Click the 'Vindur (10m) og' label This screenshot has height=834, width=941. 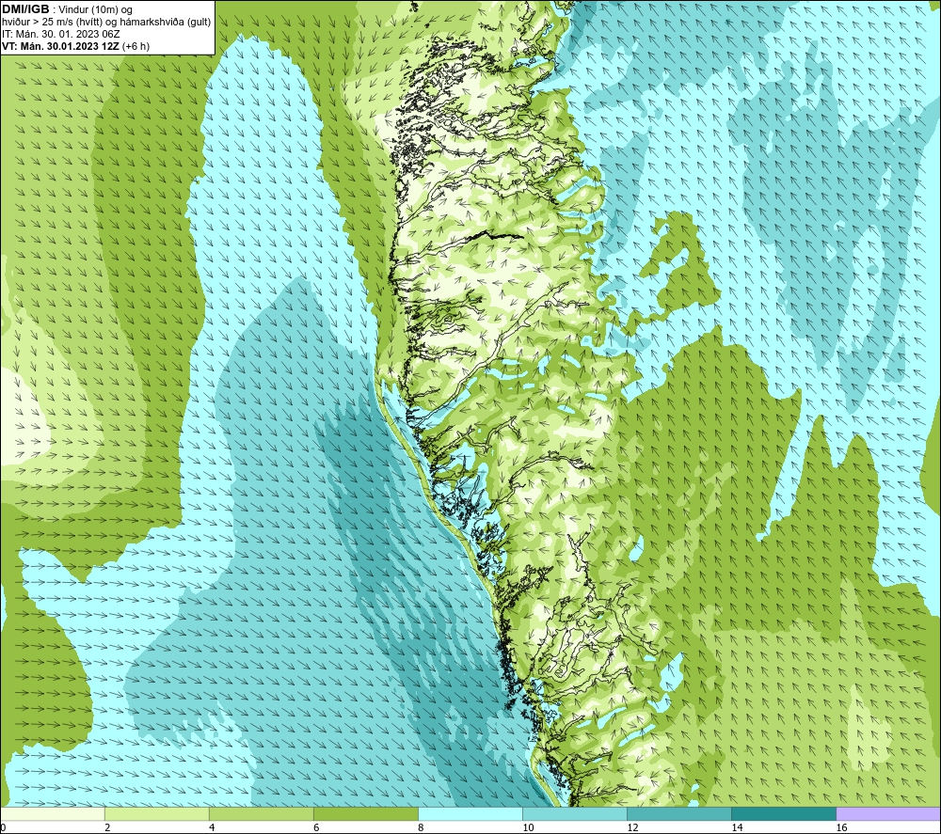coord(96,10)
